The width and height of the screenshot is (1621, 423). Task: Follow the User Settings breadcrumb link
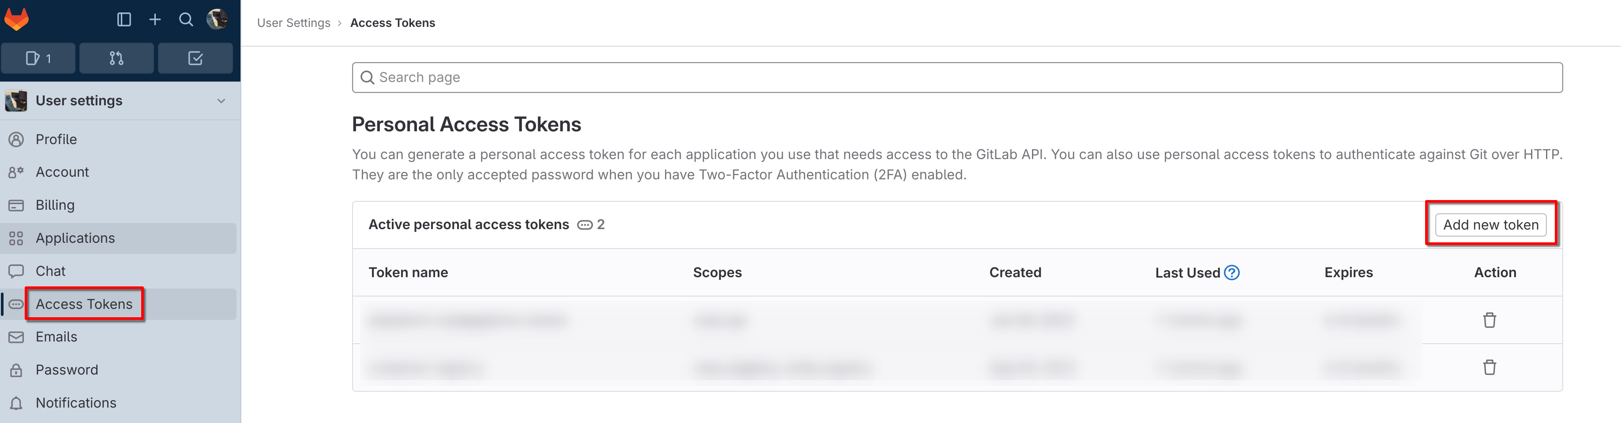[x=293, y=22]
